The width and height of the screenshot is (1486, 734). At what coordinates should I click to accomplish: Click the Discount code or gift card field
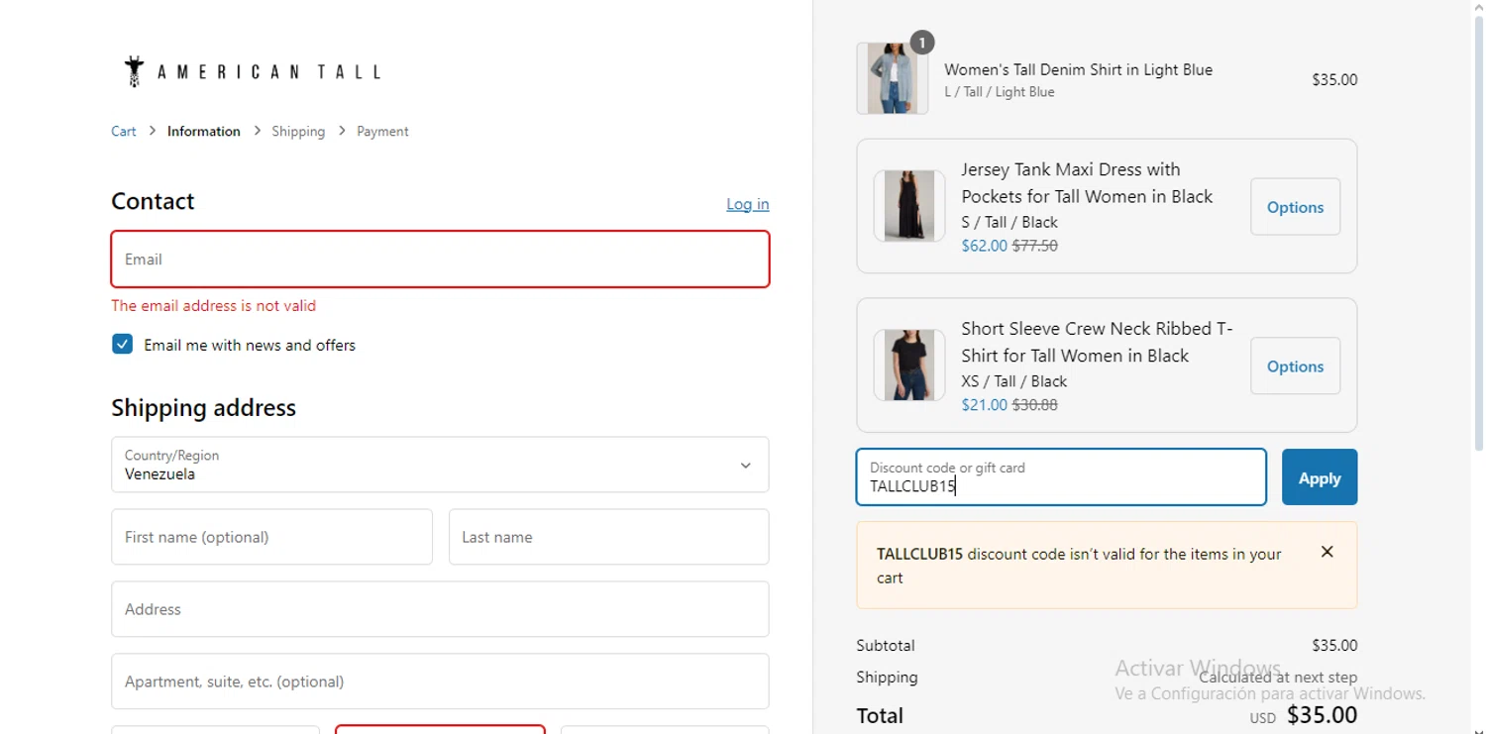(x=1061, y=477)
